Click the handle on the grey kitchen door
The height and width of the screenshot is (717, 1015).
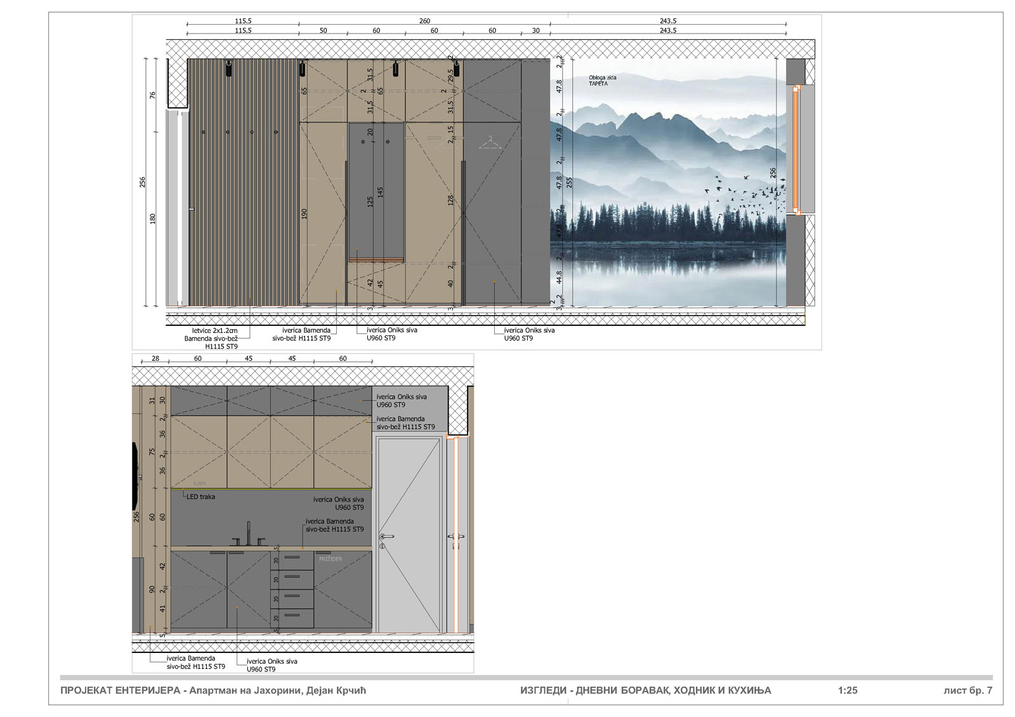coord(386,537)
